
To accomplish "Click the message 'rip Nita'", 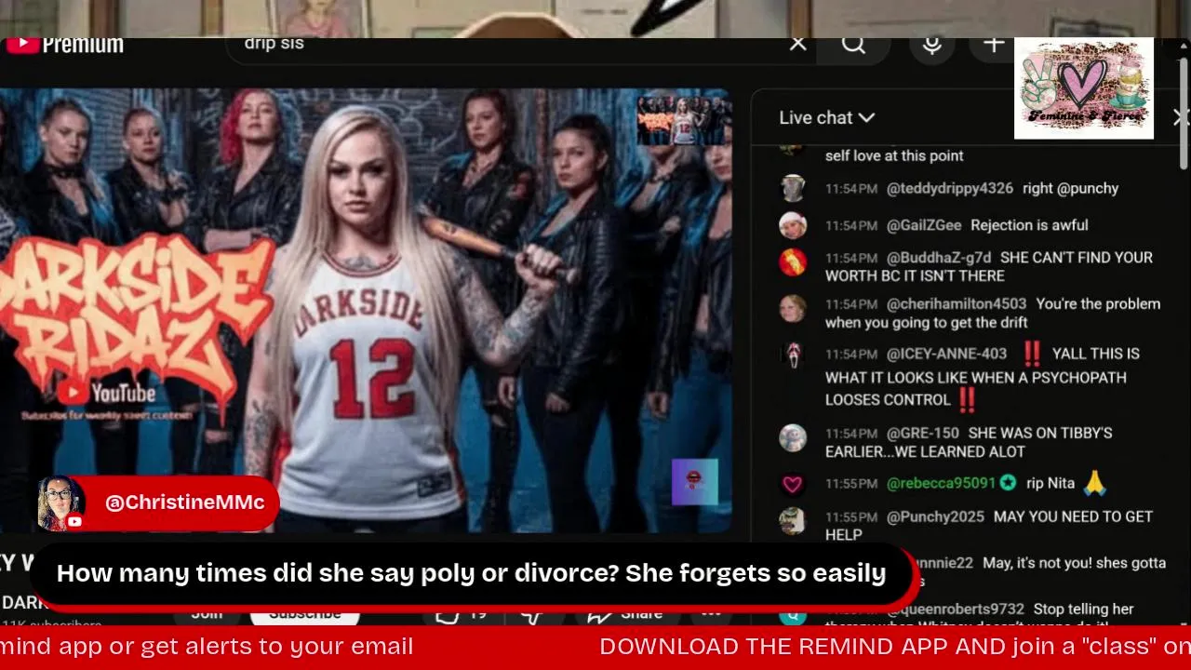I will (1050, 484).
